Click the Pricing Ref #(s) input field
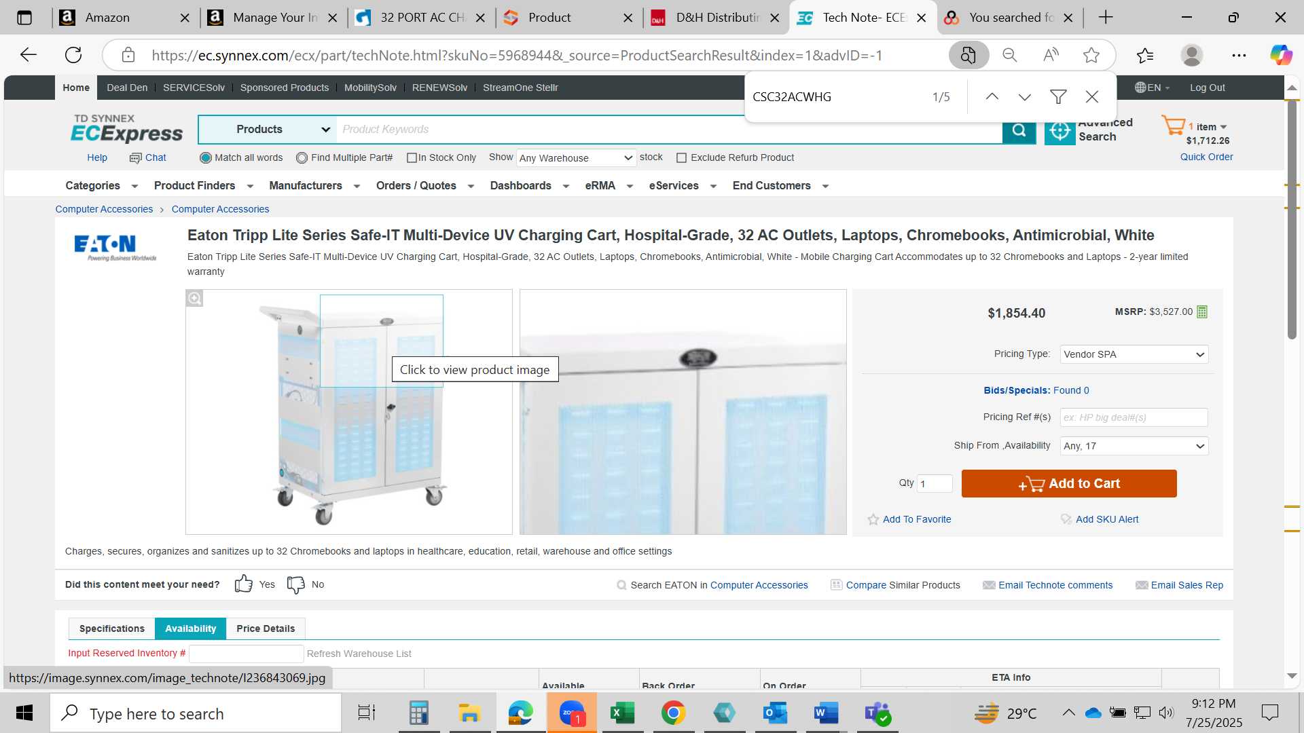The height and width of the screenshot is (733, 1304). [1134, 417]
